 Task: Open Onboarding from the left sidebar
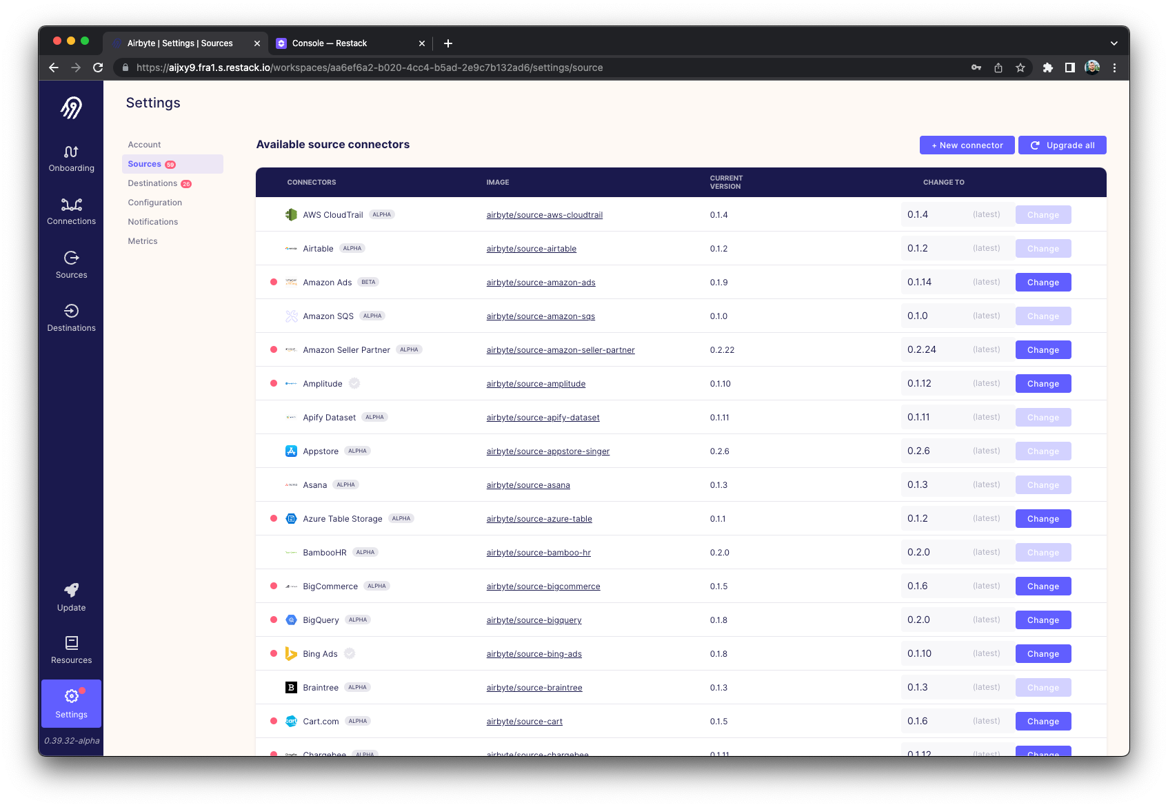71,159
